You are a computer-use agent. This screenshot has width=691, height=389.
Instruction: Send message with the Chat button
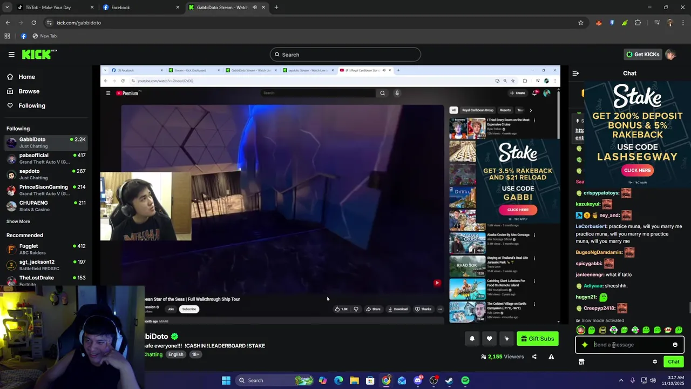tap(673, 362)
